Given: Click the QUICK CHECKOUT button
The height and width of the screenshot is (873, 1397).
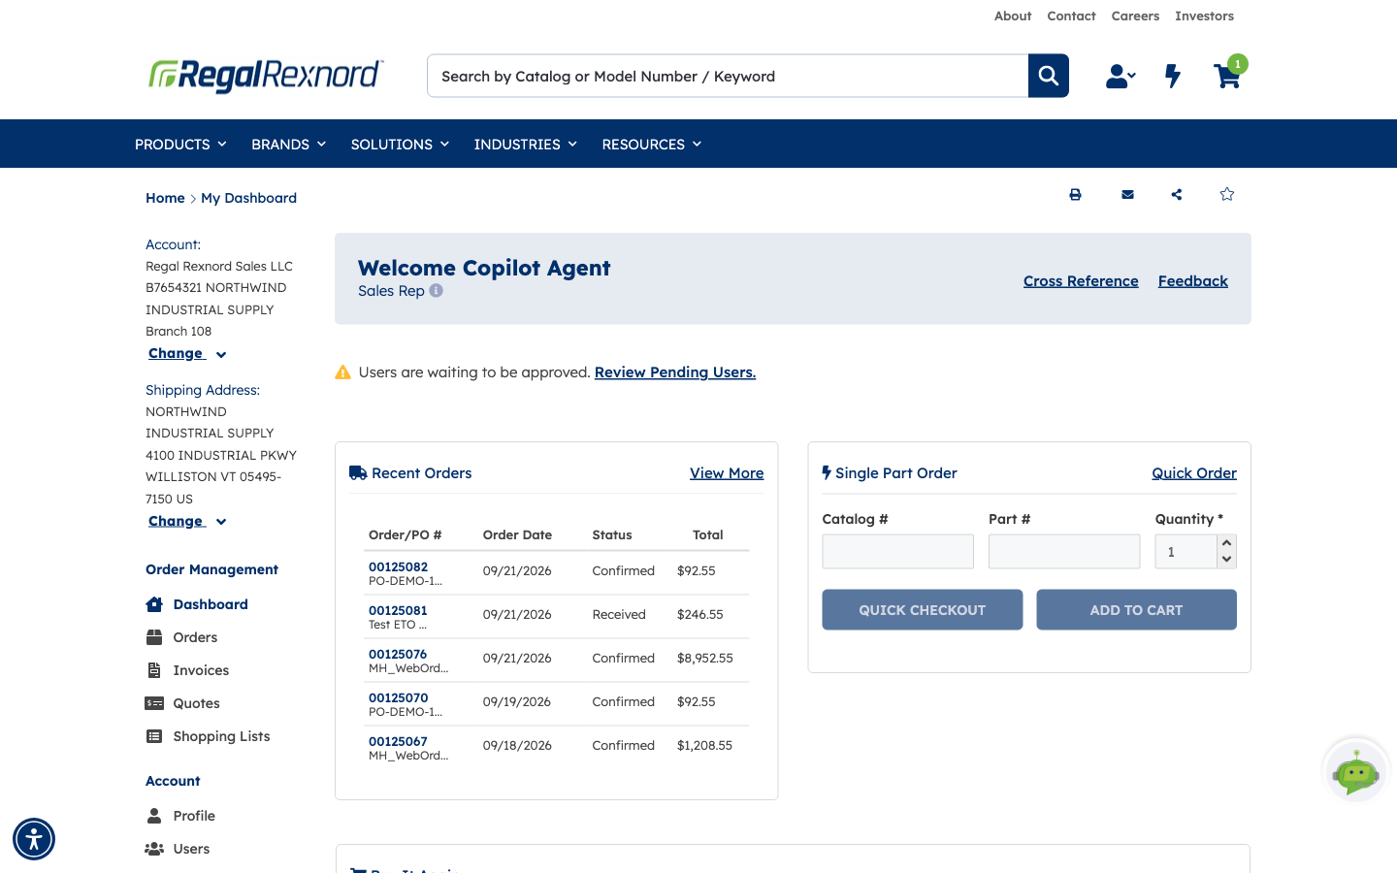Looking at the screenshot, I should tap(923, 610).
